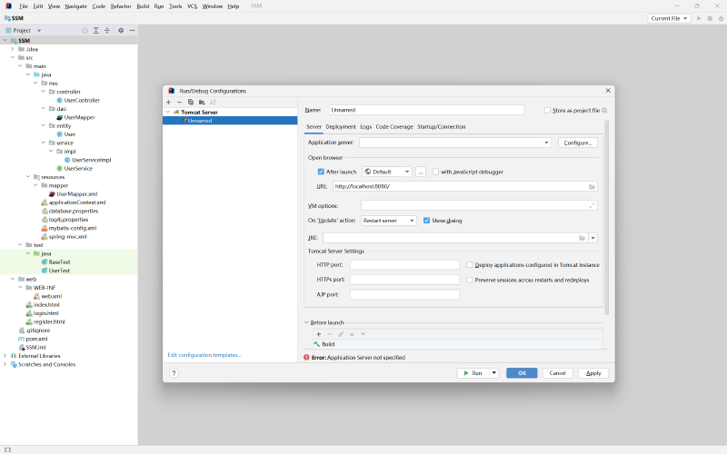Open Edit configuration templates link
This screenshot has width=727, height=454.
tap(204, 355)
